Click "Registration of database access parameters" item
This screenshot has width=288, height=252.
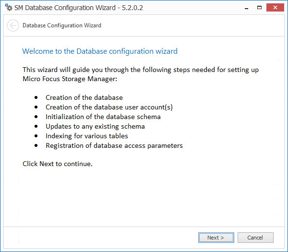114,145
